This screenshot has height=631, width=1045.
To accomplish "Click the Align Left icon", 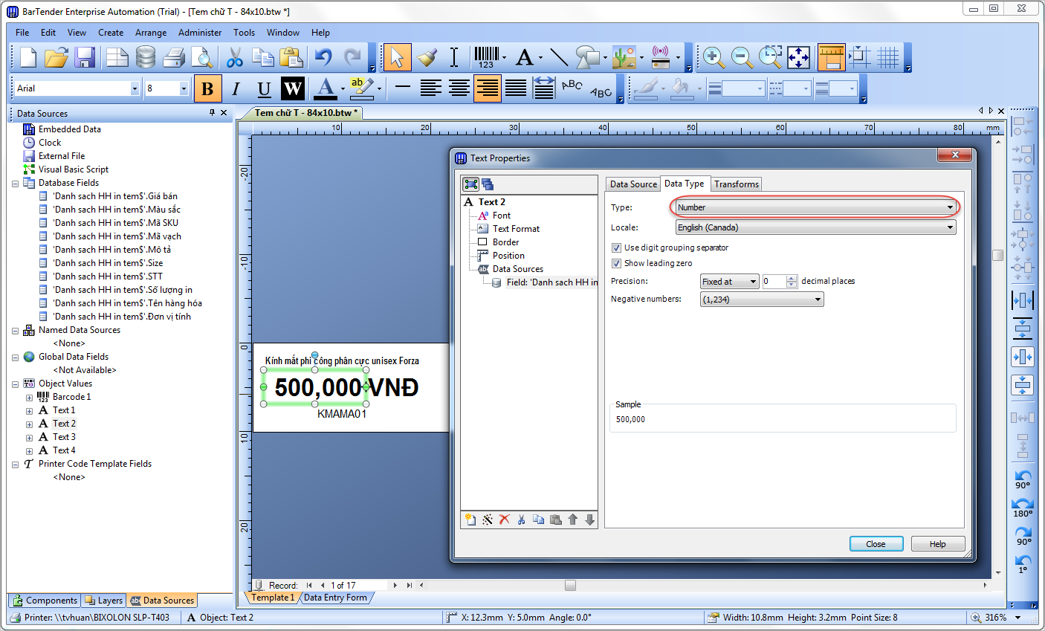I will pos(431,88).
